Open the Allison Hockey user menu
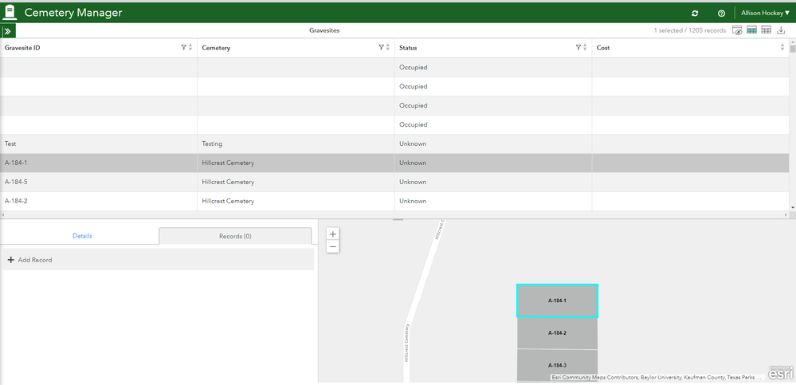This screenshot has width=796, height=385. tap(765, 13)
